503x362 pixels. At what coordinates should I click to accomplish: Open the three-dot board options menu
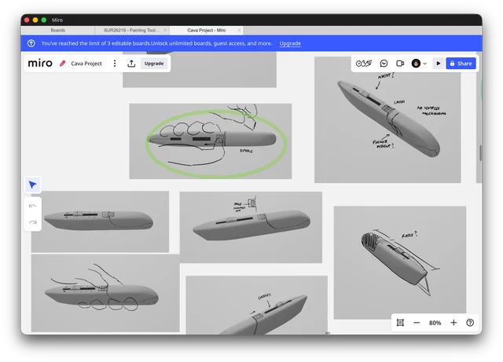[x=115, y=64]
